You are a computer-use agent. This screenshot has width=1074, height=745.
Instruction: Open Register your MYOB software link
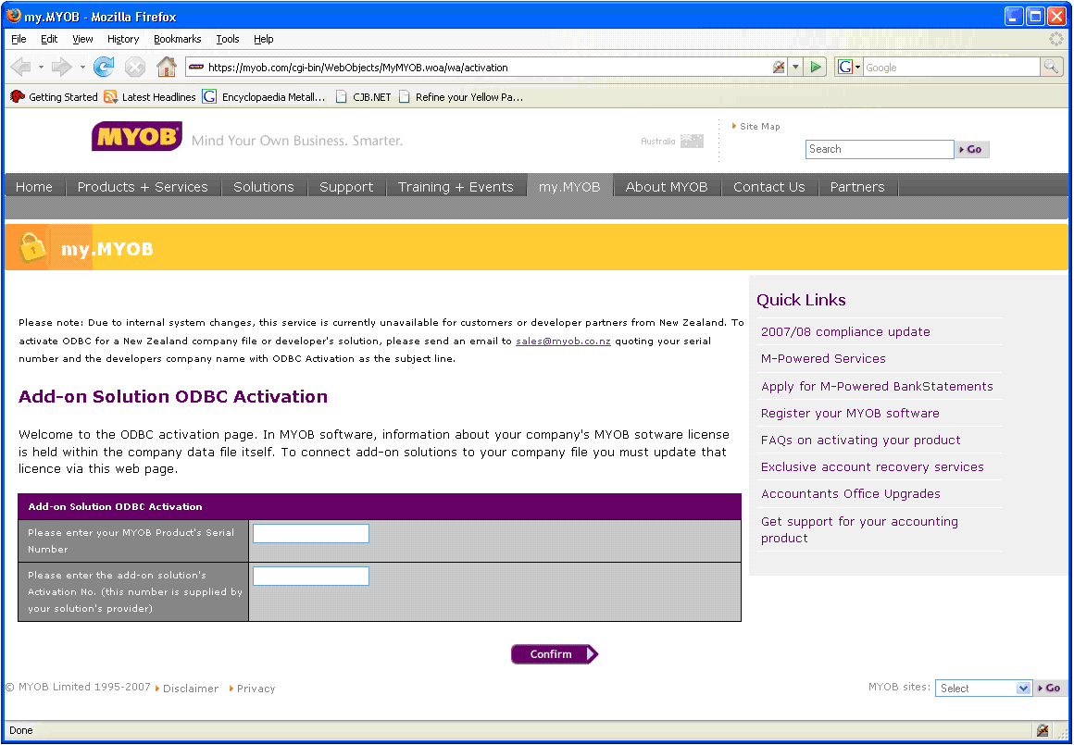pos(850,414)
